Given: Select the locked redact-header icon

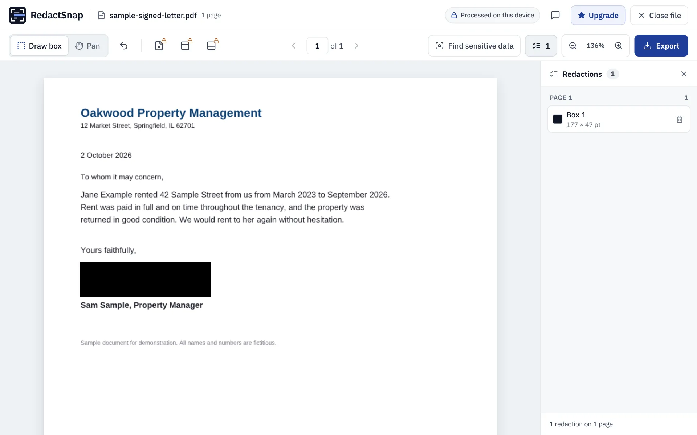Looking at the screenshot, I should pos(186,45).
